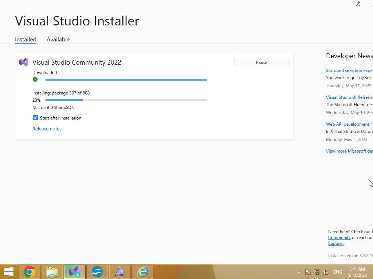Click Visual Studio Installer taskbar icon
Image resolution: width=373 pixels, height=279 pixels.
[x=74, y=272]
